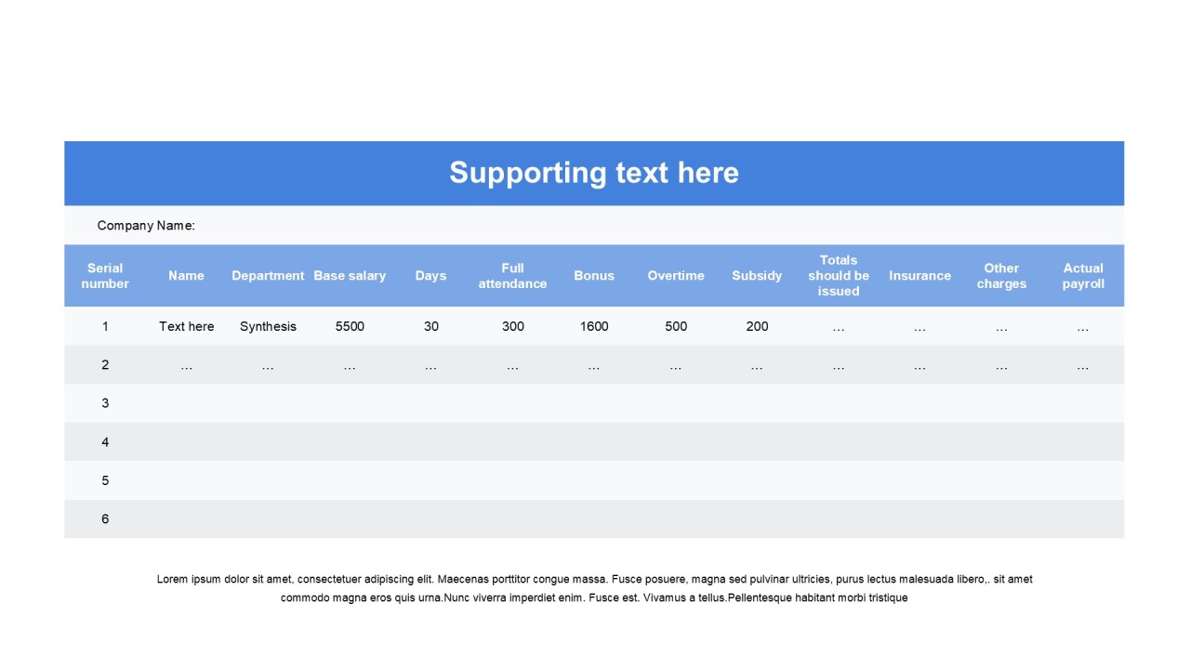This screenshot has width=1190, height=669.
Task: Click the "Supporting text here" title banner
Action: tap(594, 173)
